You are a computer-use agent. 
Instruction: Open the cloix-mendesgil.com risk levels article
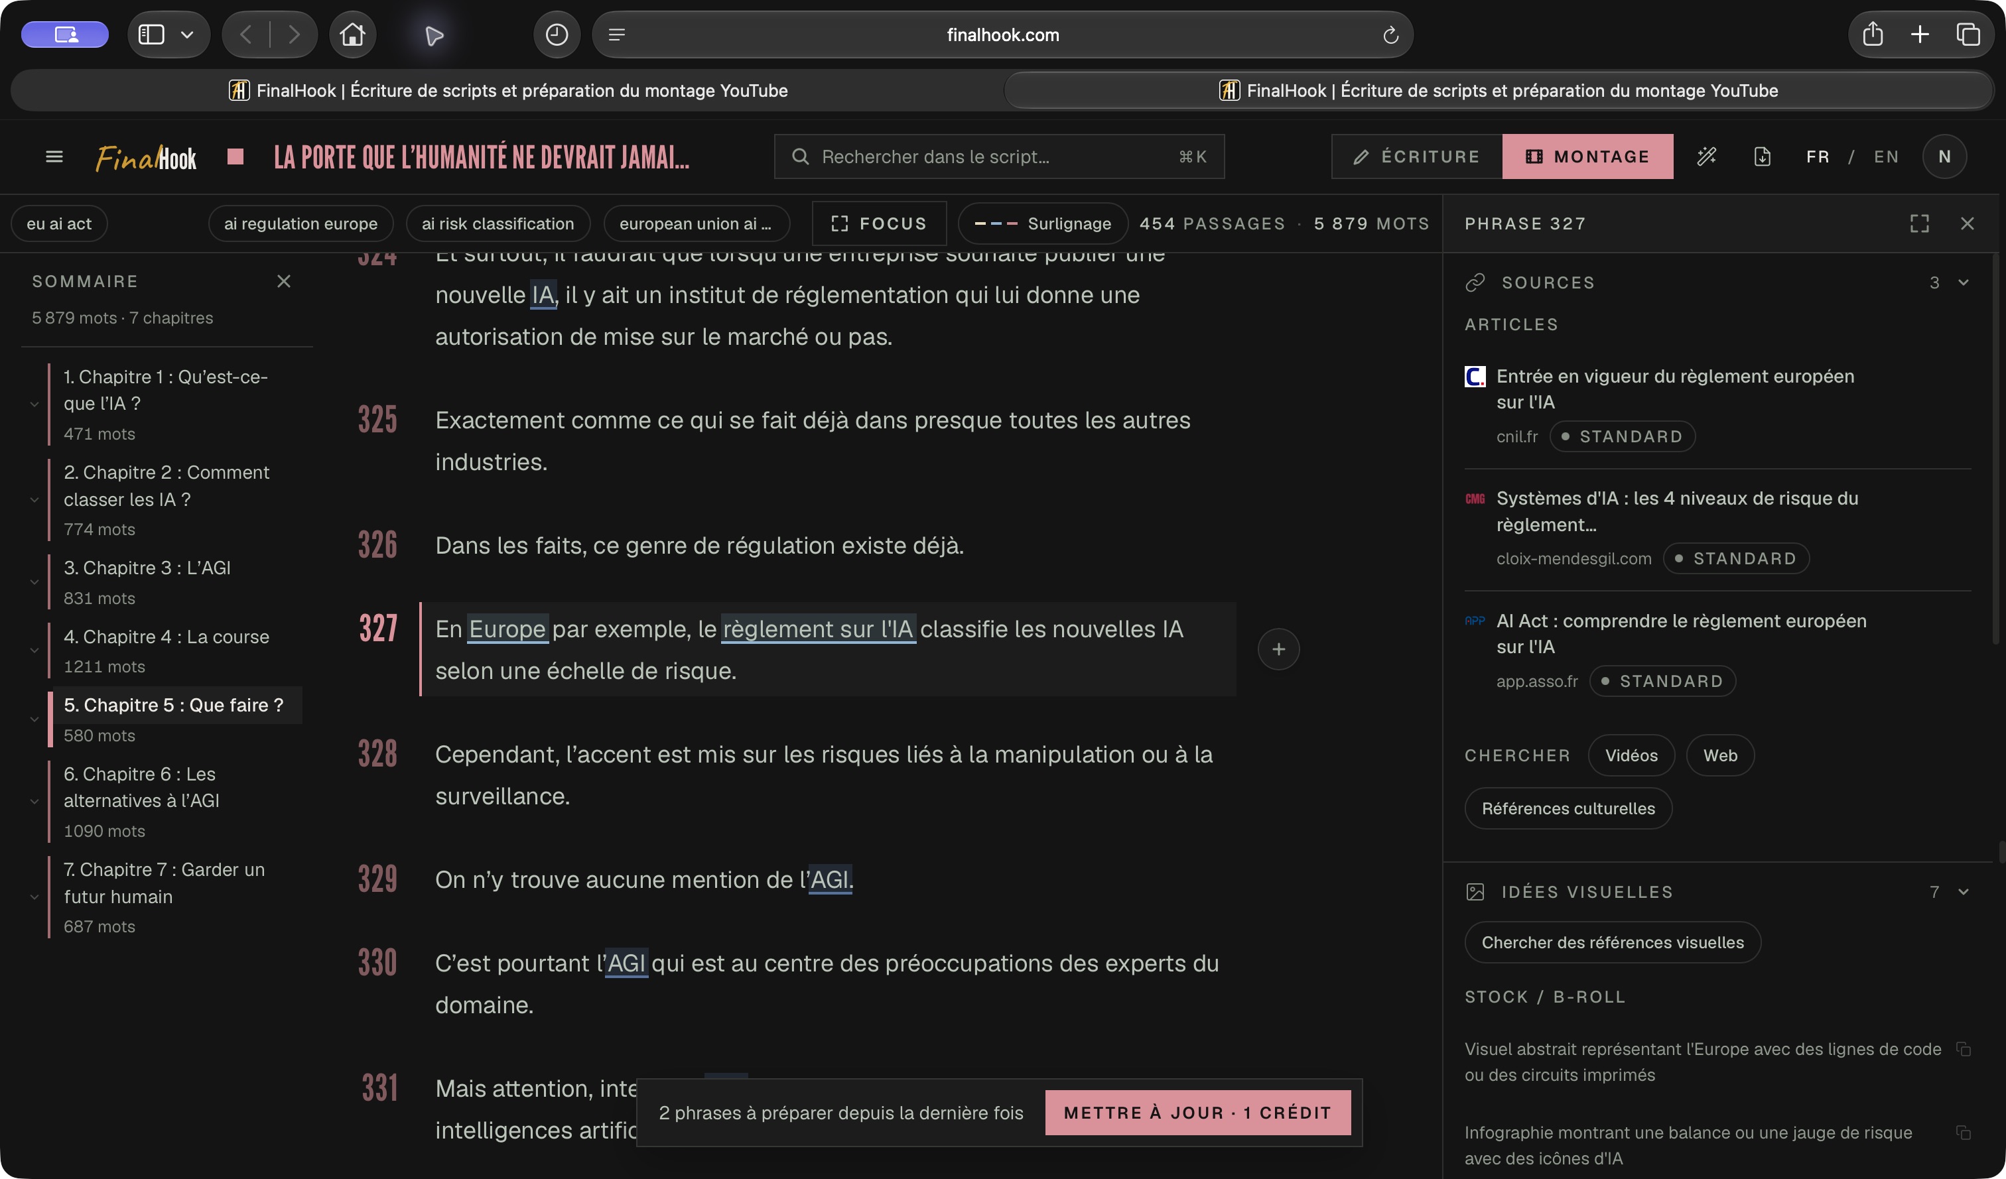tap(1677, 511)
